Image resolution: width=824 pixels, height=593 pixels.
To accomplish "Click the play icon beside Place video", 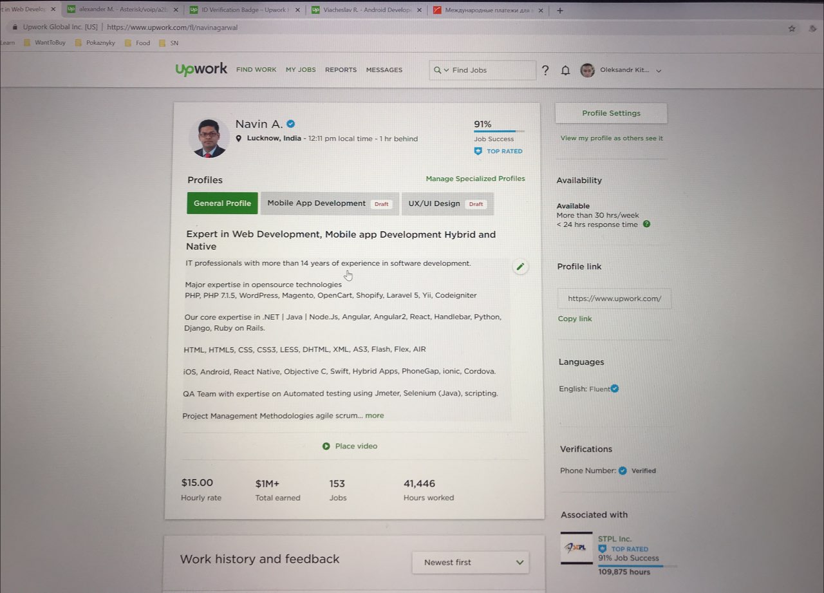I will click(326, 446).
